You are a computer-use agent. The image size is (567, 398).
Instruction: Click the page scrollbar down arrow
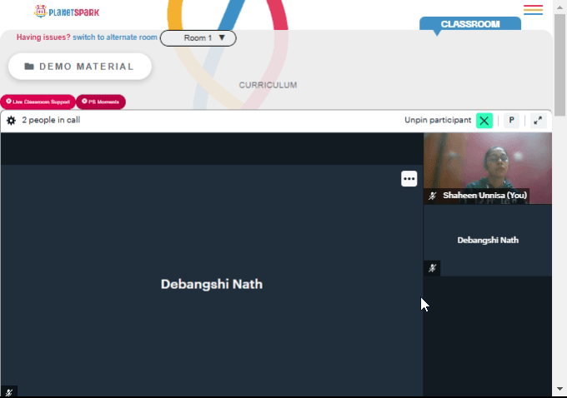[559, 389]
